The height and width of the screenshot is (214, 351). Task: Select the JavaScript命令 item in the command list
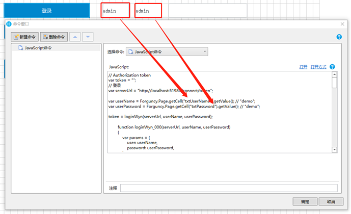pos(56,48)
